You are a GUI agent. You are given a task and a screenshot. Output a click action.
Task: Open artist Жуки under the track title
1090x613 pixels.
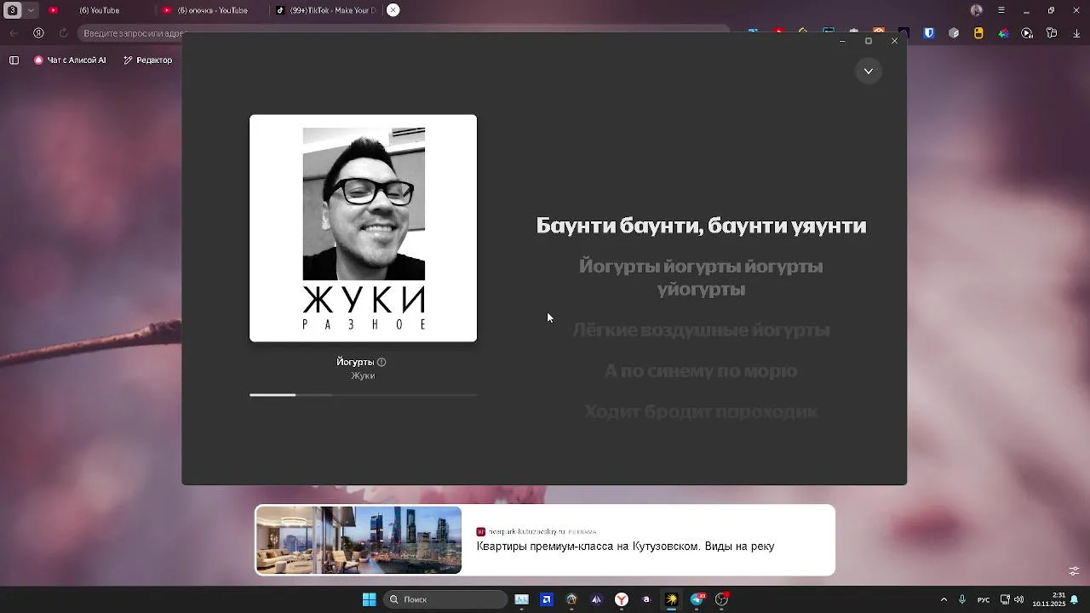pos(363,375)
